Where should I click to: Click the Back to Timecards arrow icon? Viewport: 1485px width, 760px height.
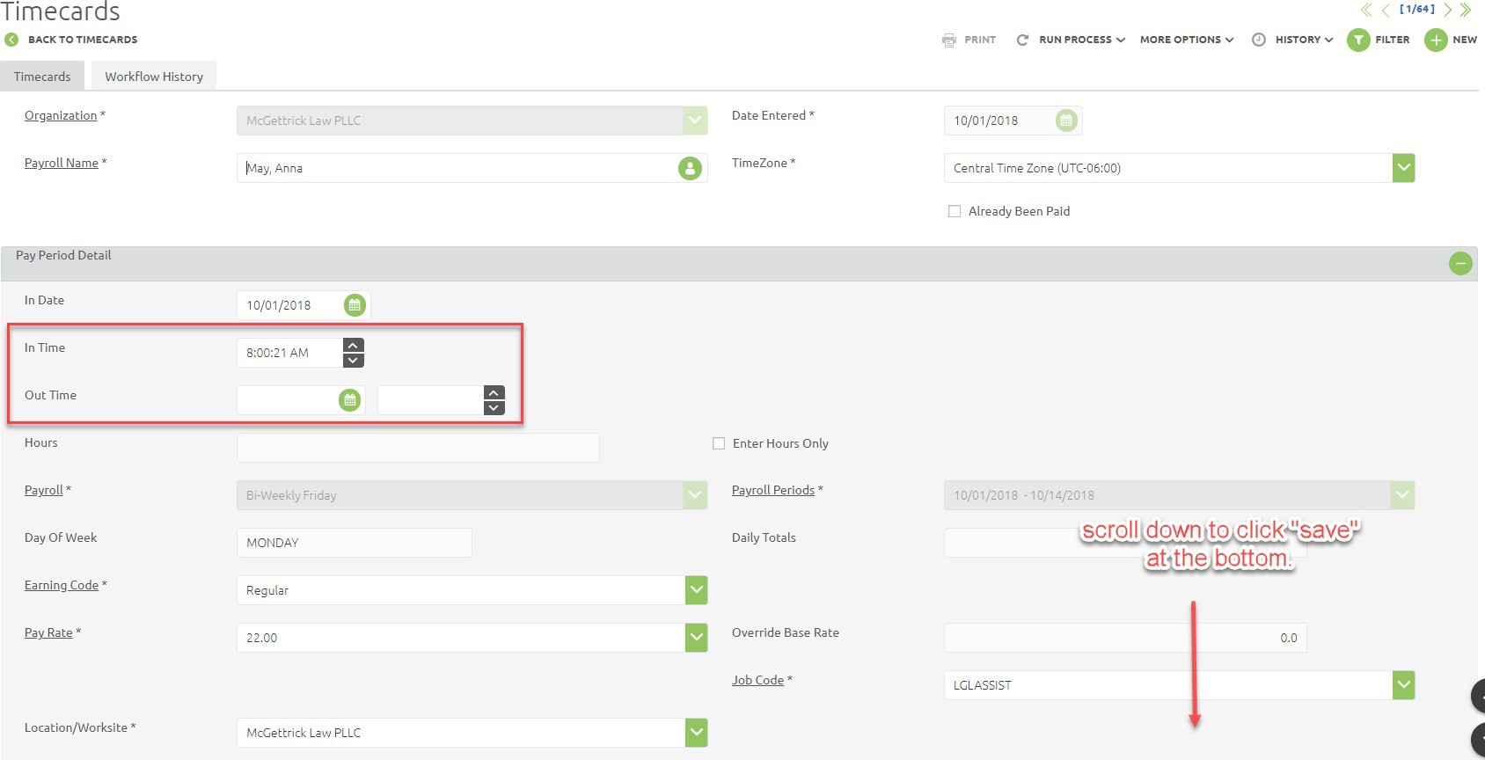pos(11,40)
